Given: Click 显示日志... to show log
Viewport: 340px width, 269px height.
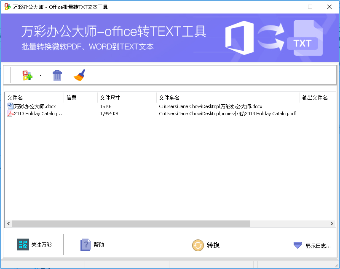Looking at the screenshot, I should click(x=318, y=246).
